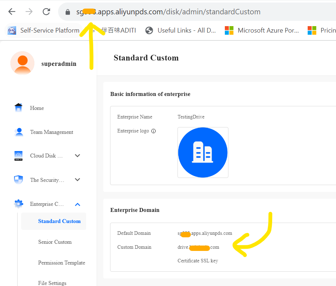The image size is (336, 286).
Task: Expand The Security section chevron
Action: click(x=77, y=179)
